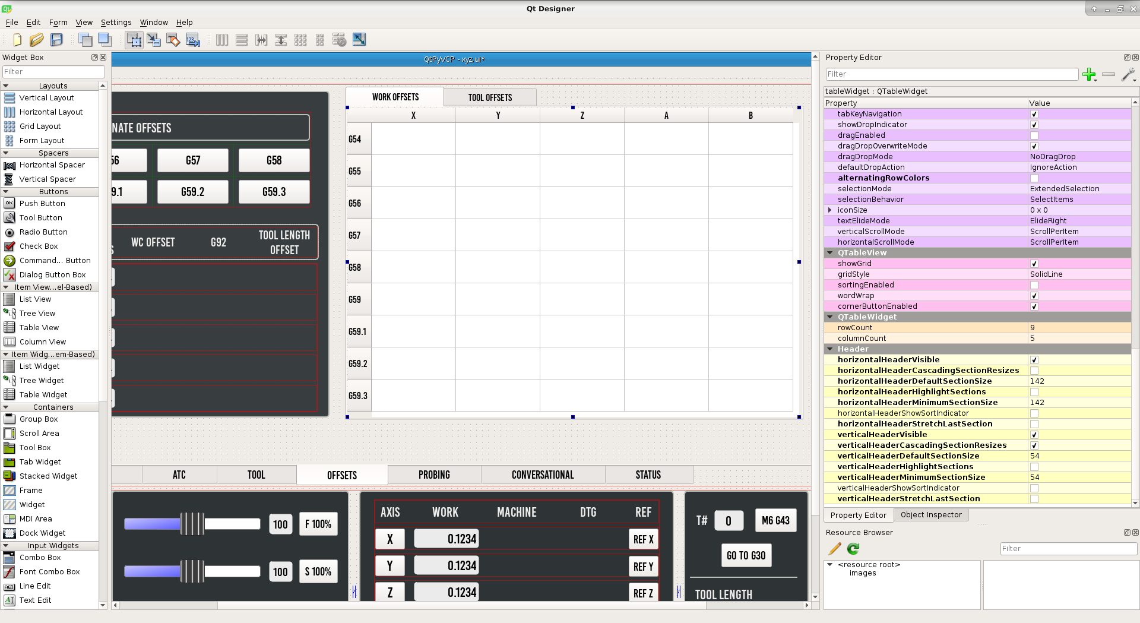The height and width of the screenshot is (623, 1140).
Task: Activate the Edit Widgets mode icon
Action: point(134,40)
